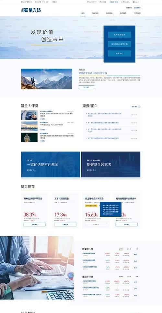Click 机构服务登录 button in hero panel
The width and height of the screenshot is (162, 313).
point(120,34)
